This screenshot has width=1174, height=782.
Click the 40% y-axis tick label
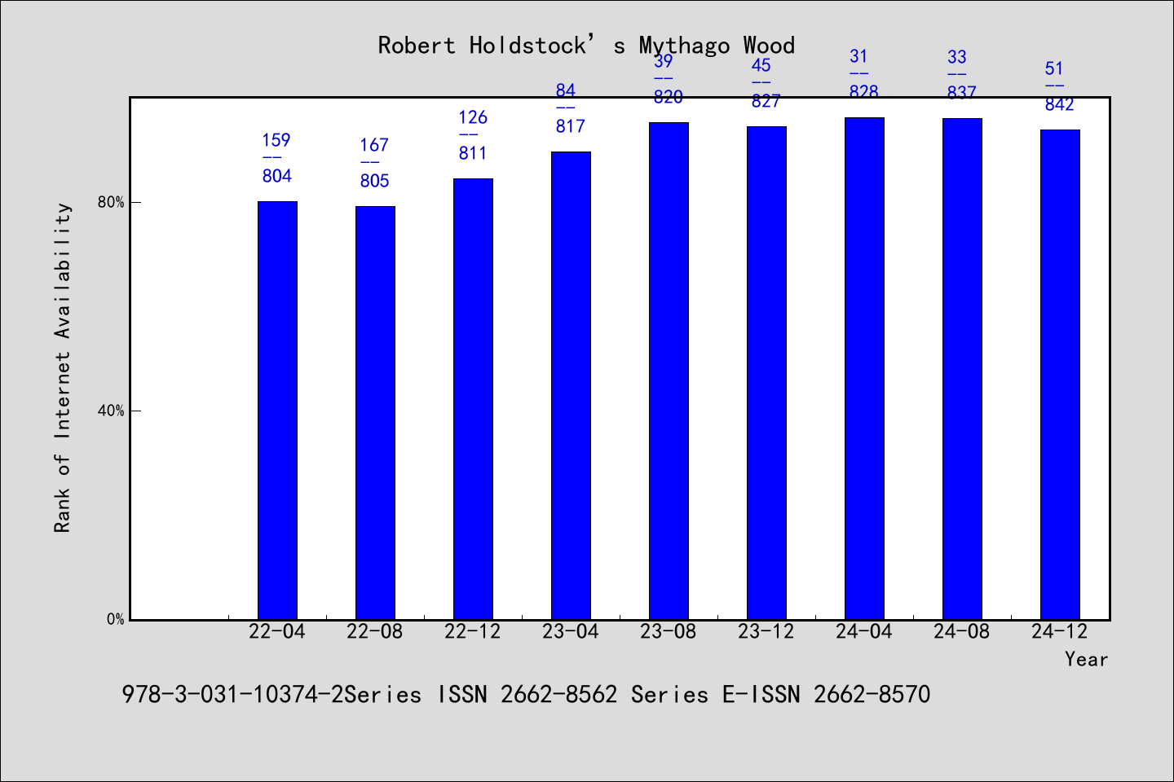click(111, 411)
